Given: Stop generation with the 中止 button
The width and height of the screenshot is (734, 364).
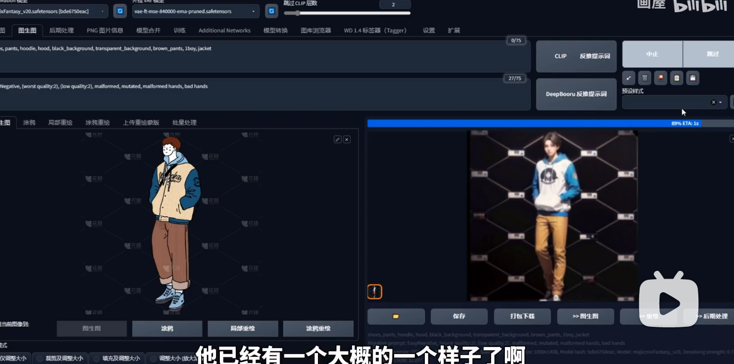Looking at the screenshot, I should click(652, 54).
